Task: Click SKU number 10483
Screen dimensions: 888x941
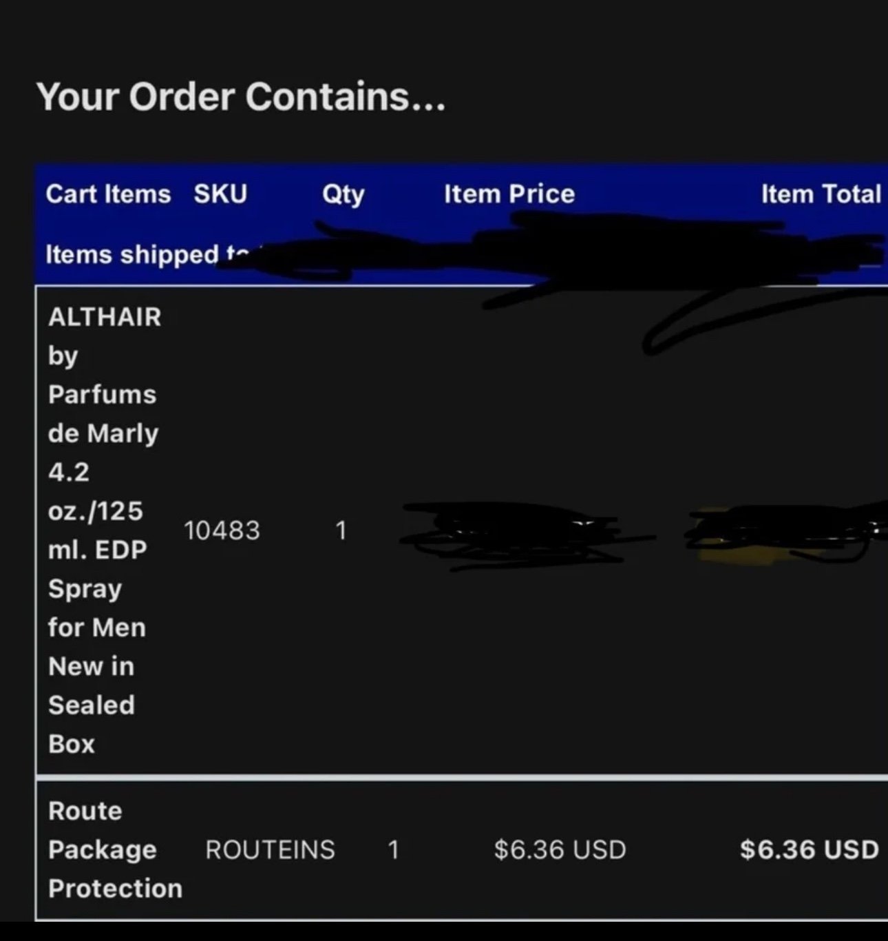Action: click(x=222, y=530)
